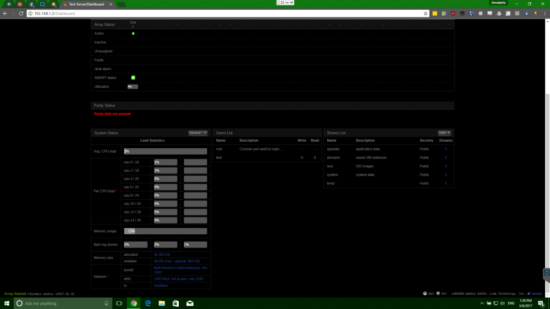Switch to the Test-Server/Dashboard tab
Viewport: 550px width, 309px height.
pyautogui.click(x=86, y=4)
